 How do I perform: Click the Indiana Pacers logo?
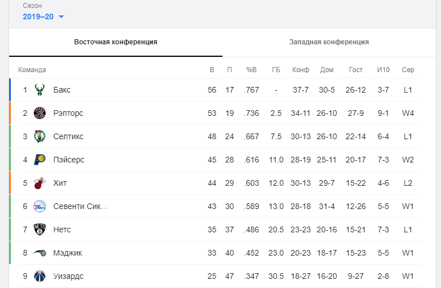pos(40,160)
